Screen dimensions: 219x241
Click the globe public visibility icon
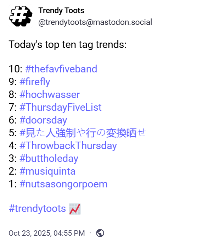click(100, 233)
